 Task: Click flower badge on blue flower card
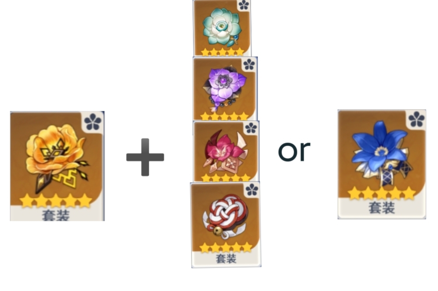417,119
